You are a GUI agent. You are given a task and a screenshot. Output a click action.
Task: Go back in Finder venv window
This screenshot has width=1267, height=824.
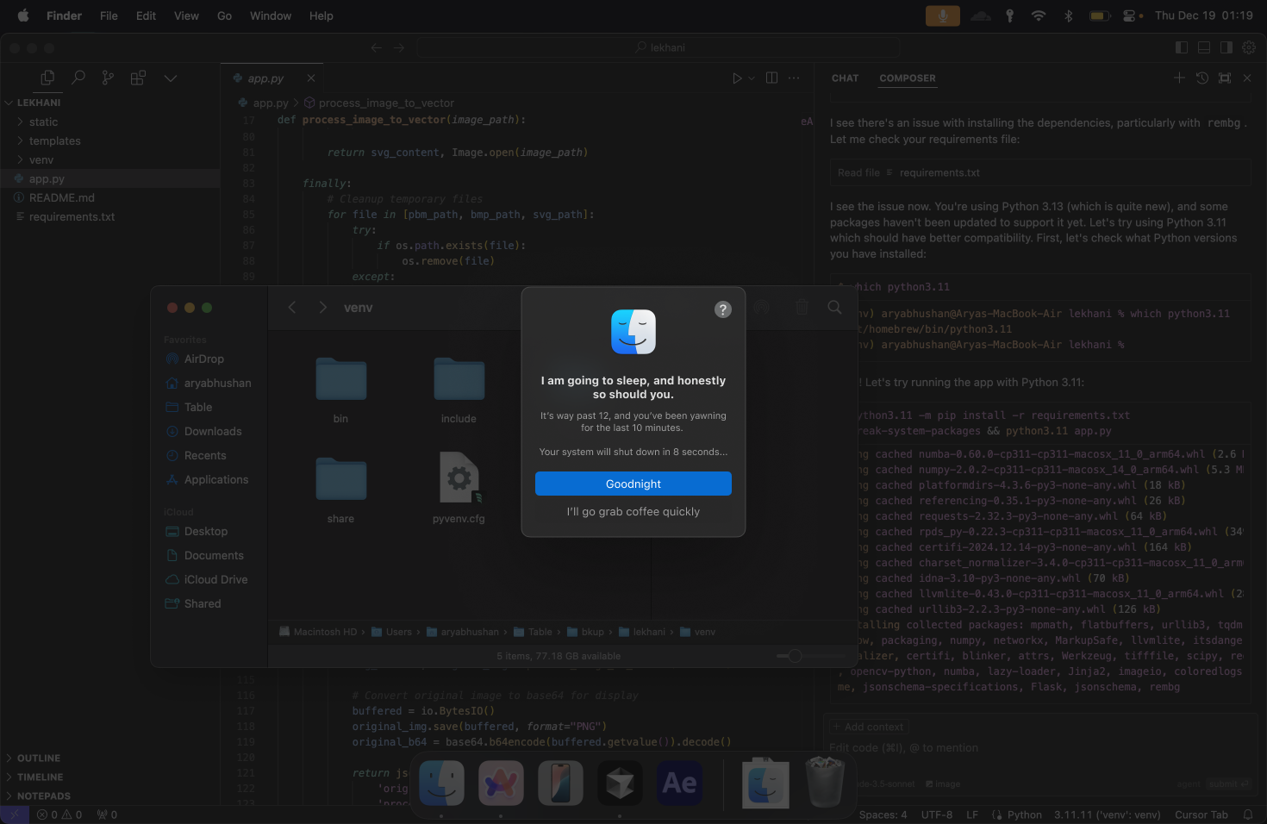click(292, 308)
